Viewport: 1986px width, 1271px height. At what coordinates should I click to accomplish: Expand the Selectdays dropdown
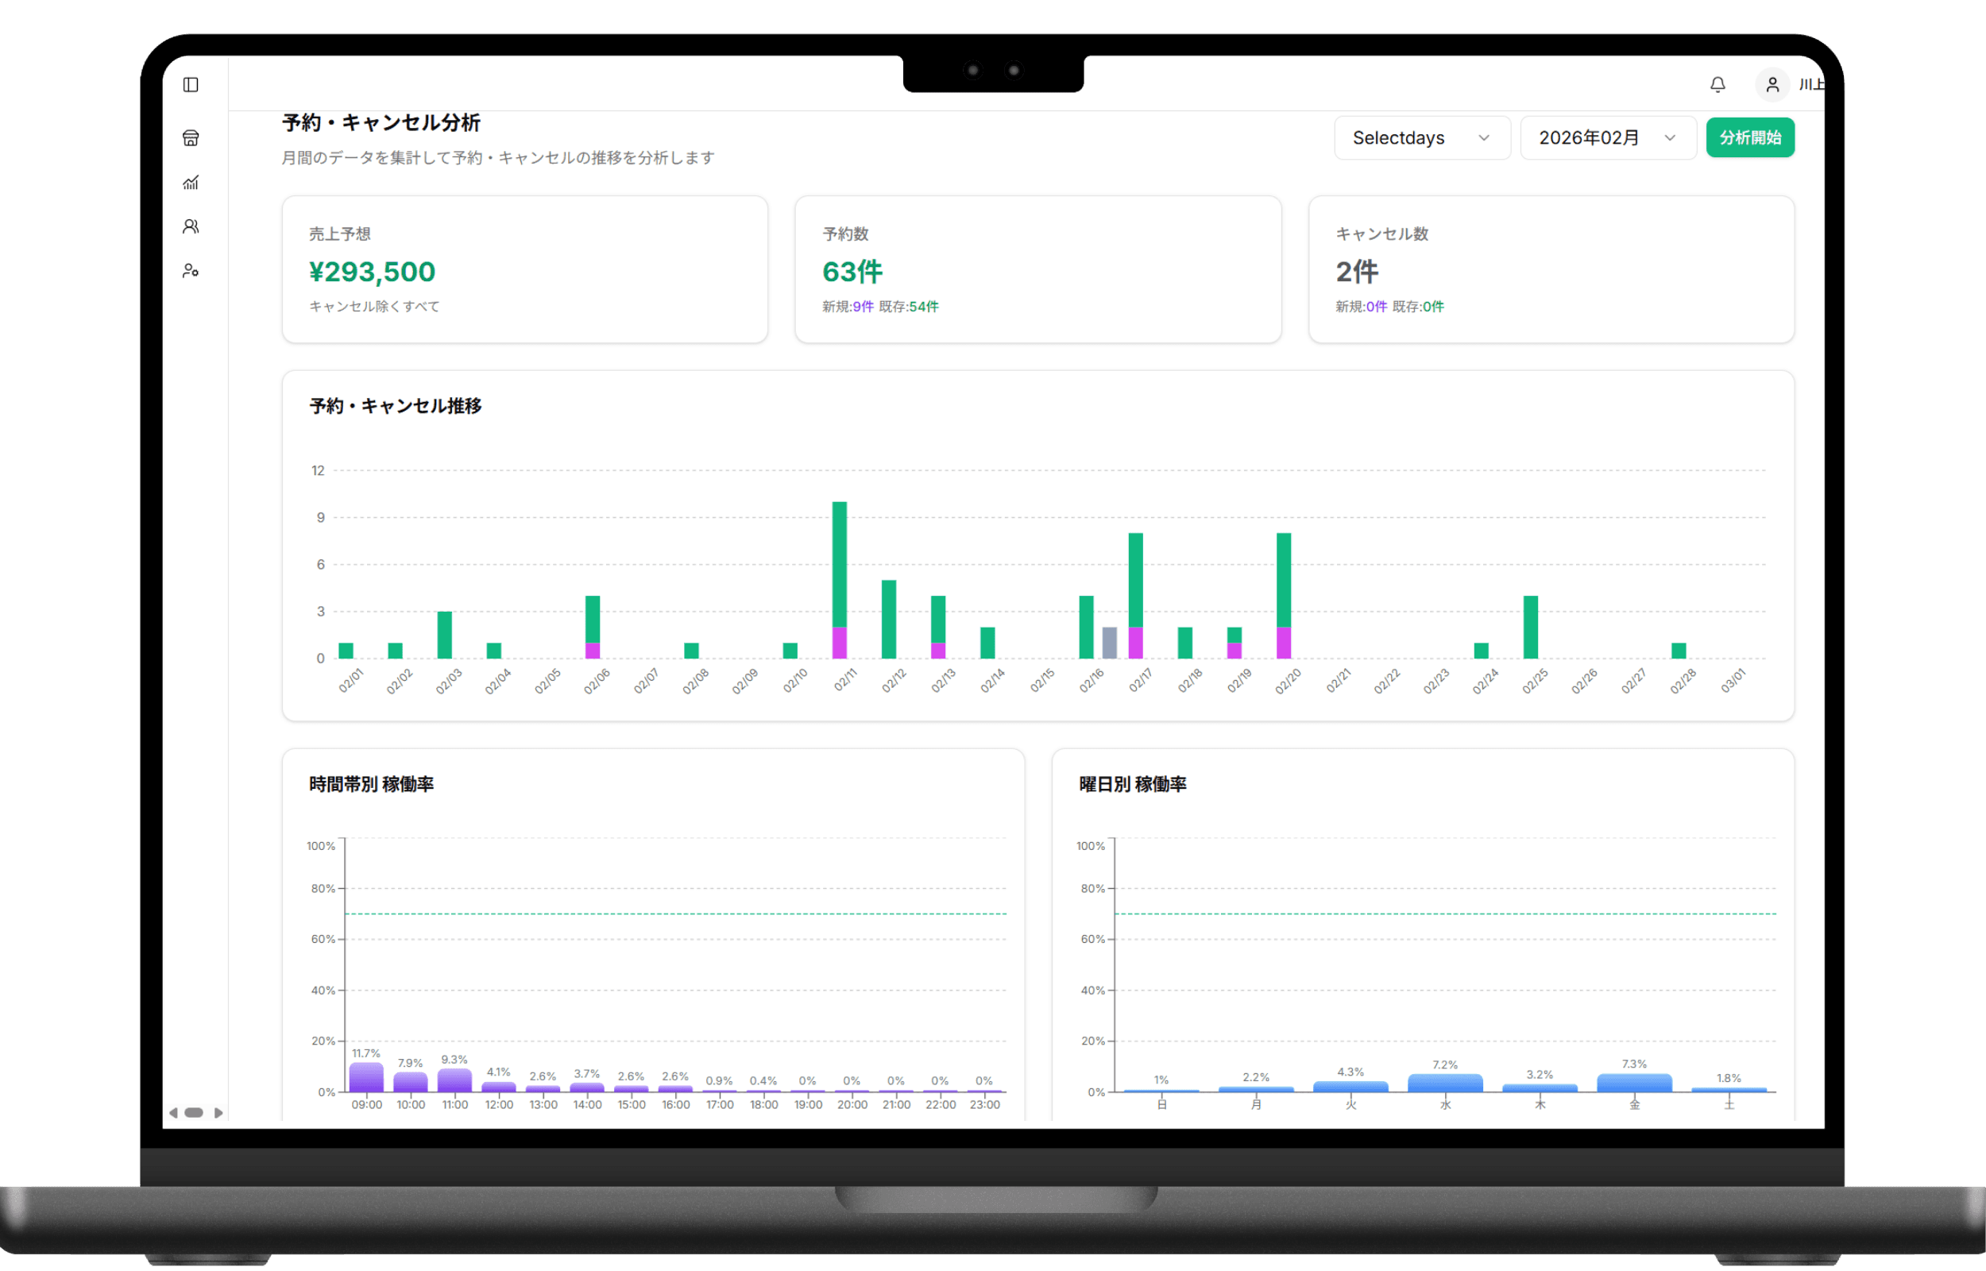[1422, 138]
